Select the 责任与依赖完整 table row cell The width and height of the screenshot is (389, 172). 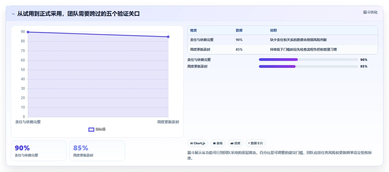202,40
